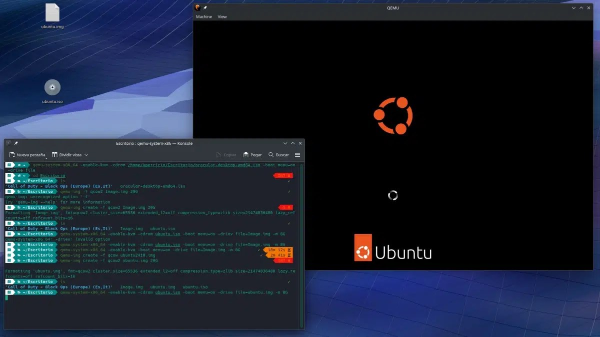This screenshot has width=600, height=337.
Task: Open the Konsole hamburger menu
Action: pos(297,155)
